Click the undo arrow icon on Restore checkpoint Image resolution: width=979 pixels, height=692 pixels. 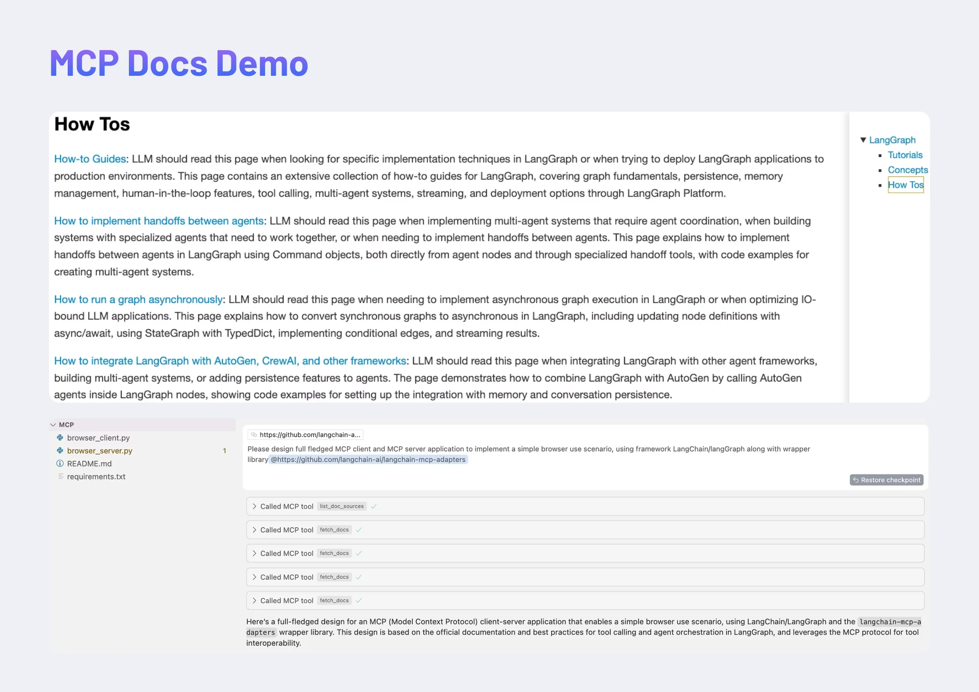(856, 480)
